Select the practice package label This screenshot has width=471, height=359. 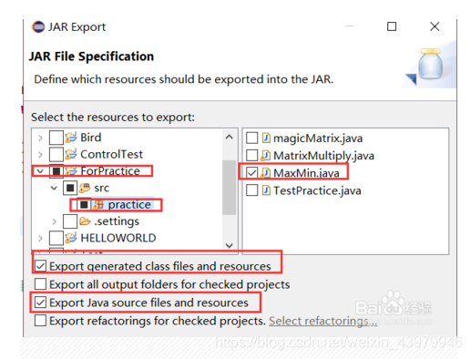[x=129, y=205]
